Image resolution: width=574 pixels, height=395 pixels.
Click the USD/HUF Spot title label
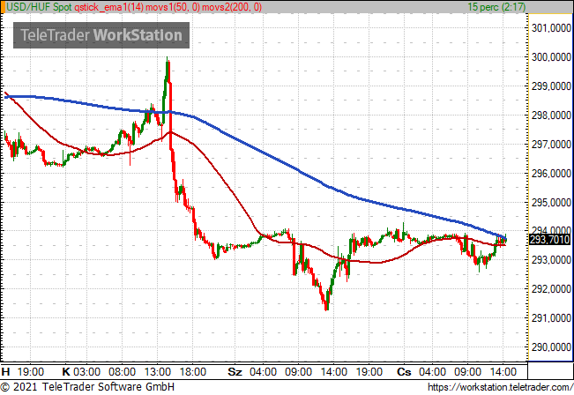[39, 7]
